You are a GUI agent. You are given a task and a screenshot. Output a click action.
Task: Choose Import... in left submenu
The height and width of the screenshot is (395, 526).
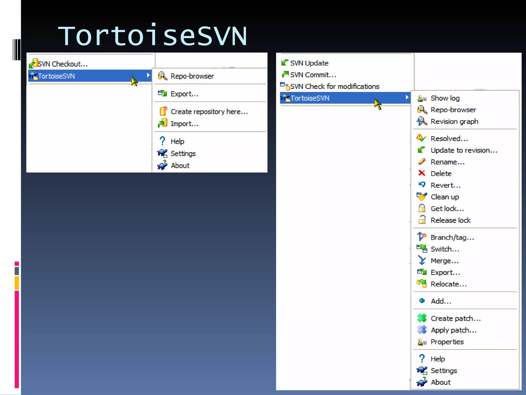(x=184, y=124)
